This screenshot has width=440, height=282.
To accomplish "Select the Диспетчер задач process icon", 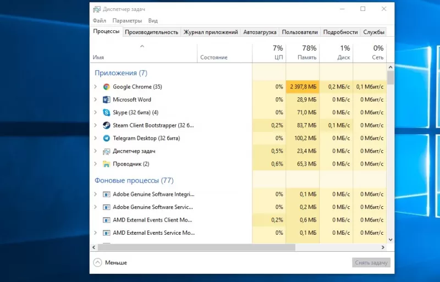I will click(x=107, y=151).
